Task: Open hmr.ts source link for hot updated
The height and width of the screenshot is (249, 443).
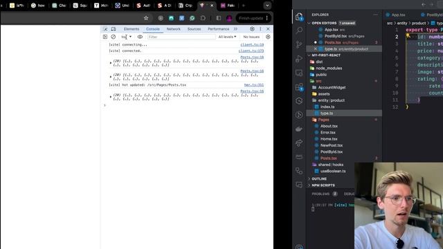Action: tap(254, 85)
